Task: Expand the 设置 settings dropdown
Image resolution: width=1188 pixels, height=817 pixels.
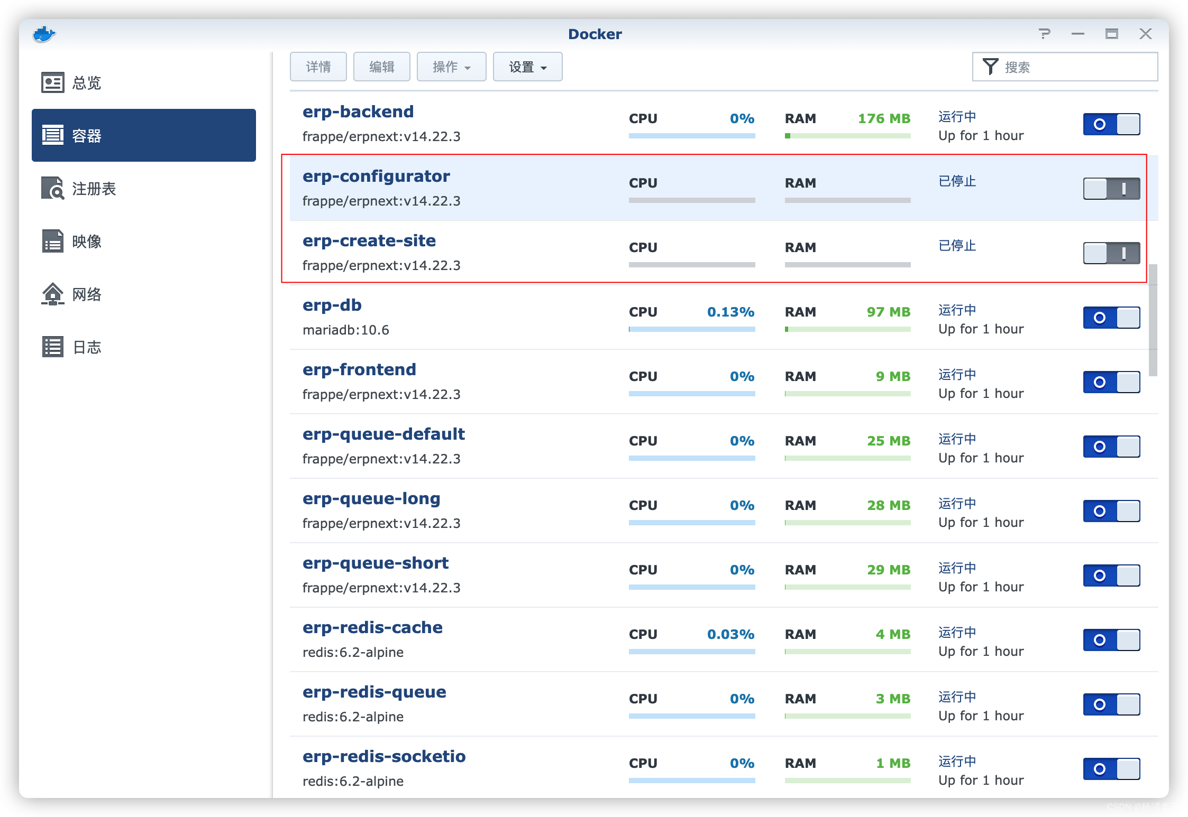Action: click(527, 67)
